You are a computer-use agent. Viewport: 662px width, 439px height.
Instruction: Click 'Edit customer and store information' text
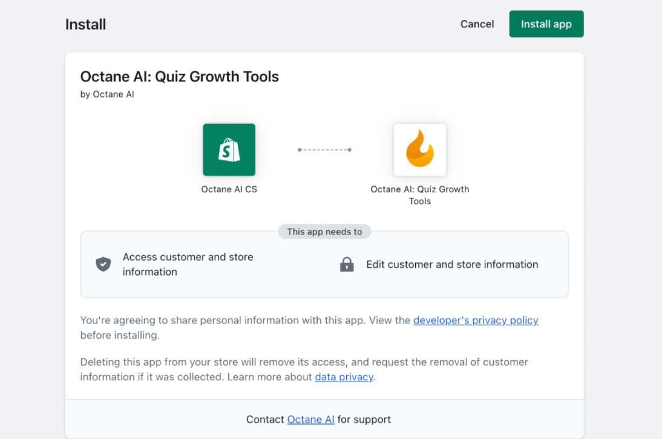[x=452, y=264]
